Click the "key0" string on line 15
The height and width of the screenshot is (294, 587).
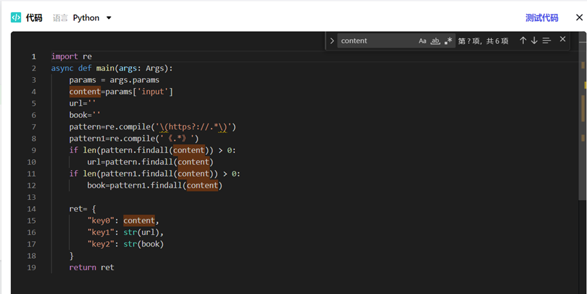[100, 220]
